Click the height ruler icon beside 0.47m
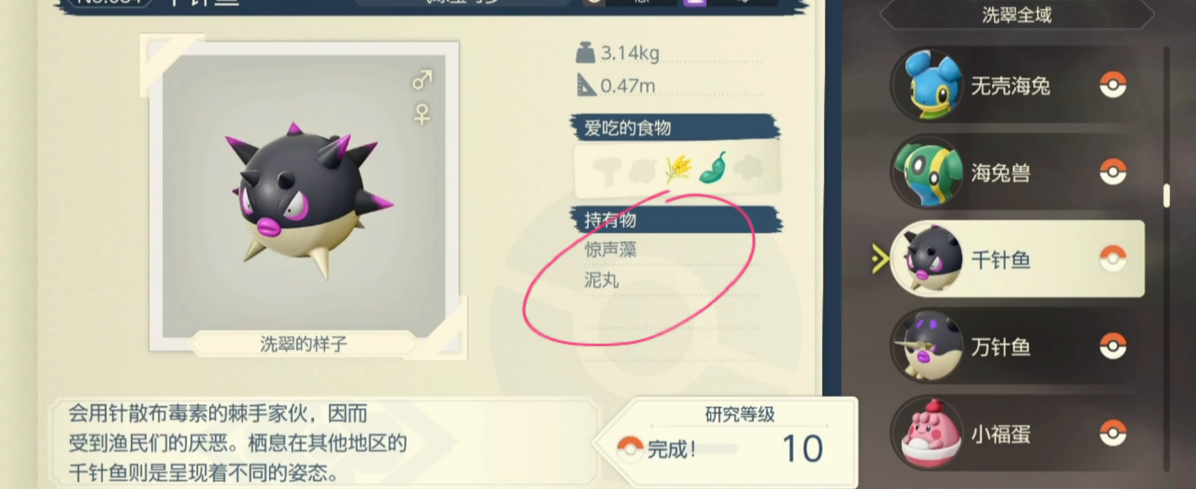The height and width of the screenshot is (489, 1196). tap(586, 85)
